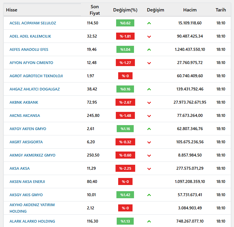
Task: Open the AKCNS AKCANSA stock link
Action: [25, 115]
